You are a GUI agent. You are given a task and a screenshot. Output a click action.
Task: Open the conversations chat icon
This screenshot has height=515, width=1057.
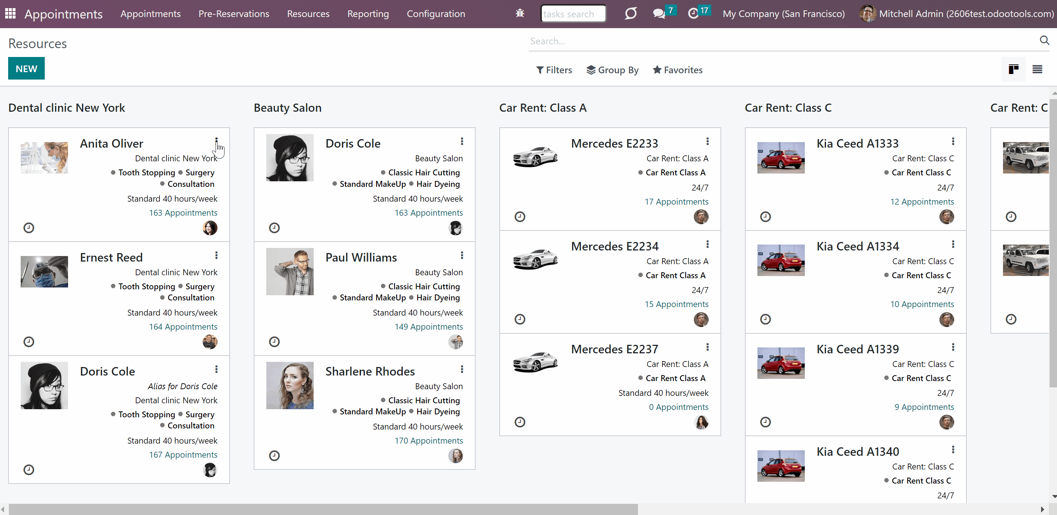pyautogui.click(x=659, y=14)
